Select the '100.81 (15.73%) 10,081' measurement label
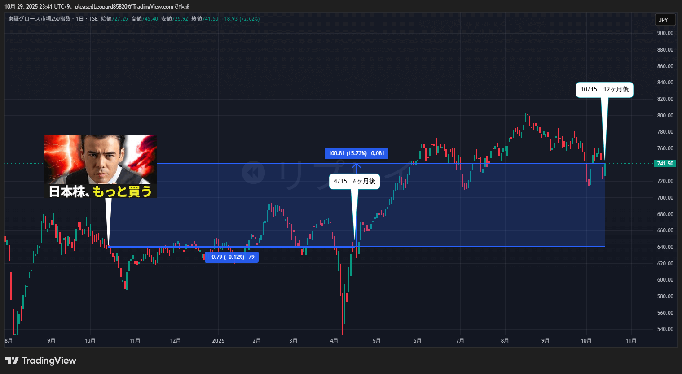 coord(356,153)
